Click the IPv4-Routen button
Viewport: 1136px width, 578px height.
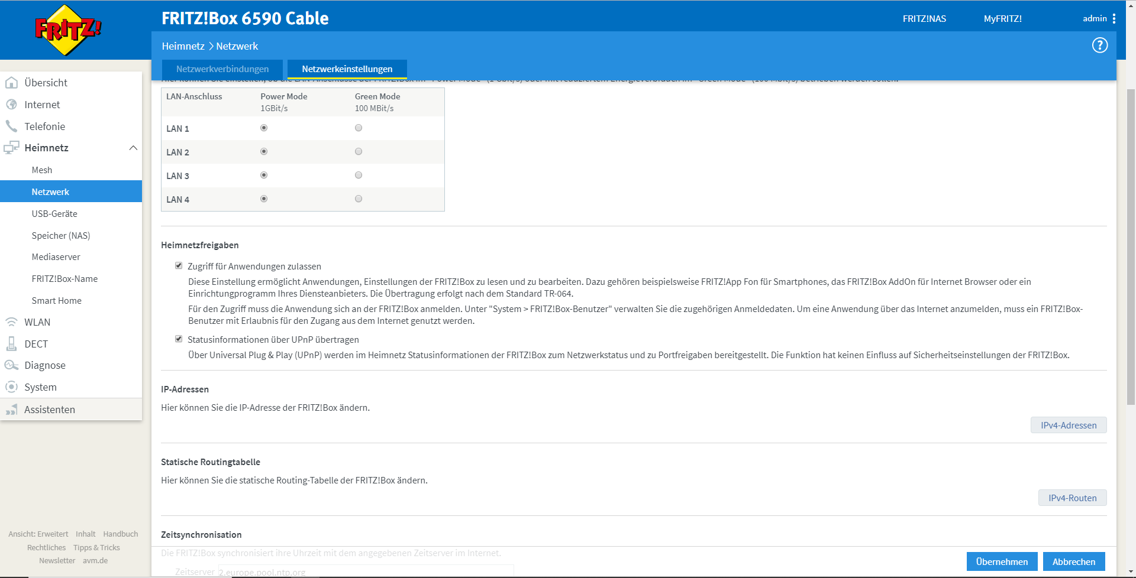tap(1072, 498)
